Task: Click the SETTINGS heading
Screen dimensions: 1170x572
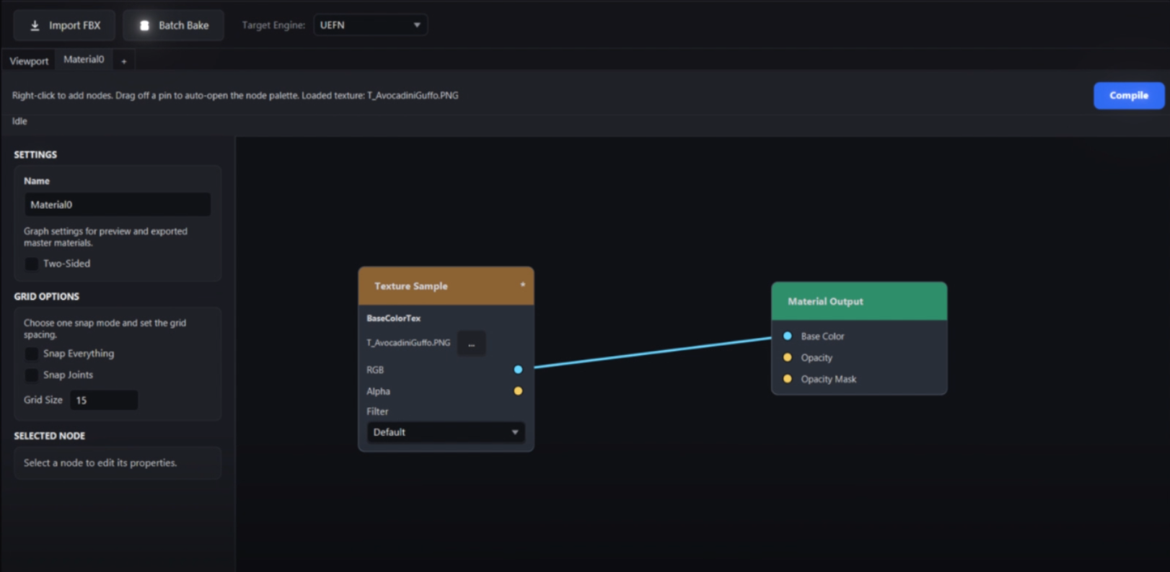Action: [x=35, y=155]
